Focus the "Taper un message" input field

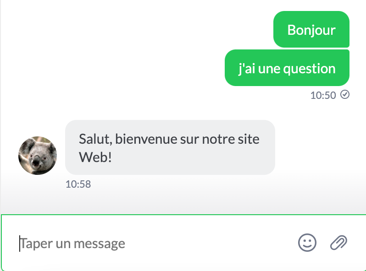tap(151, 243)
